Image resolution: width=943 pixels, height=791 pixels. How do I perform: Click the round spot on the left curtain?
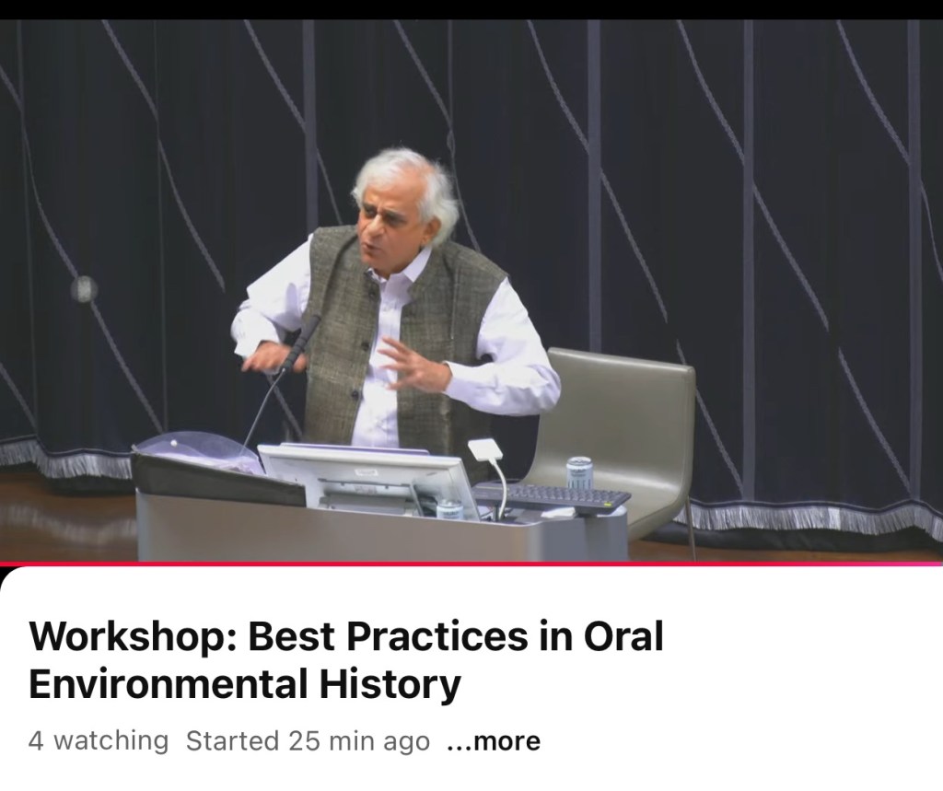pos(84,289)
